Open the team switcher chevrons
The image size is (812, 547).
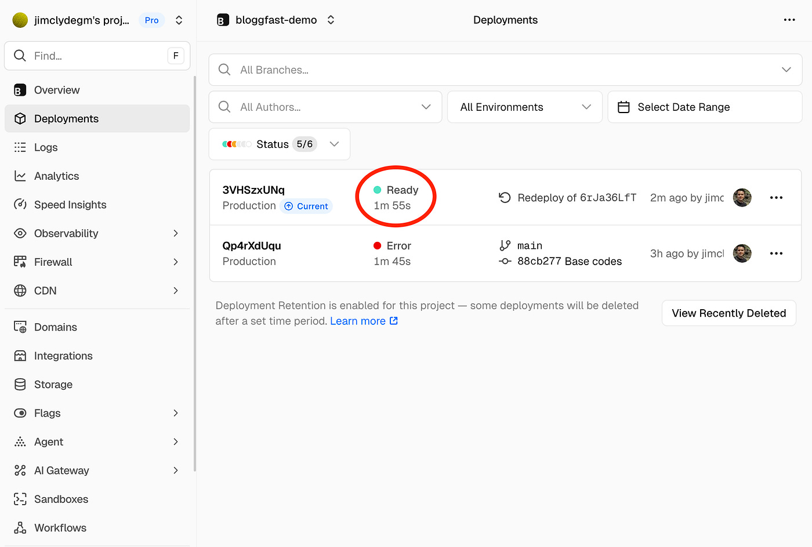[x=179, y=20]
